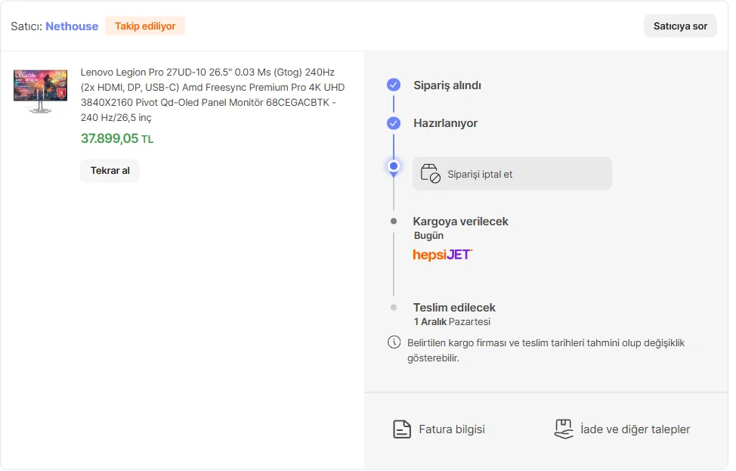Open the Nethouse seller link

click(x=72, y=26)
